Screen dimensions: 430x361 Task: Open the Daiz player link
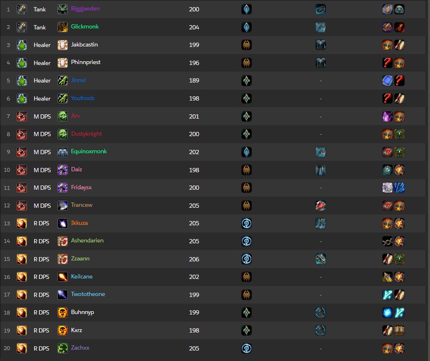click(76, 169)
